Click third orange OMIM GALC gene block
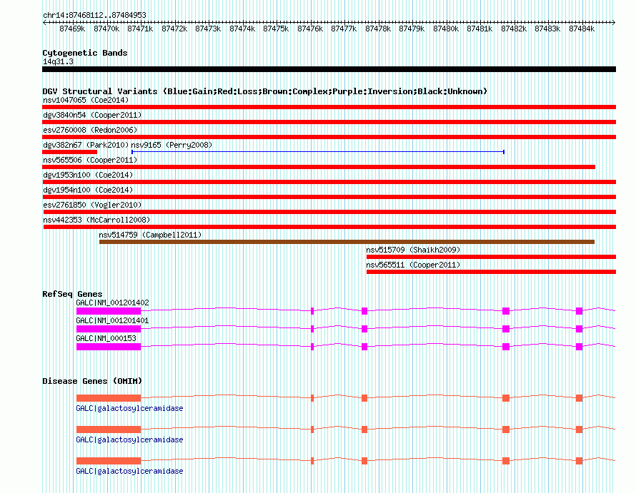The image size is (636, 493). (x=109, y=461)
